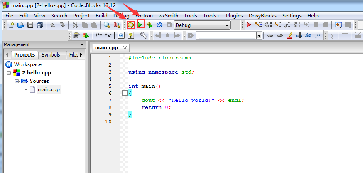
Task: Fold the main function at line 6
Action: 125,93
